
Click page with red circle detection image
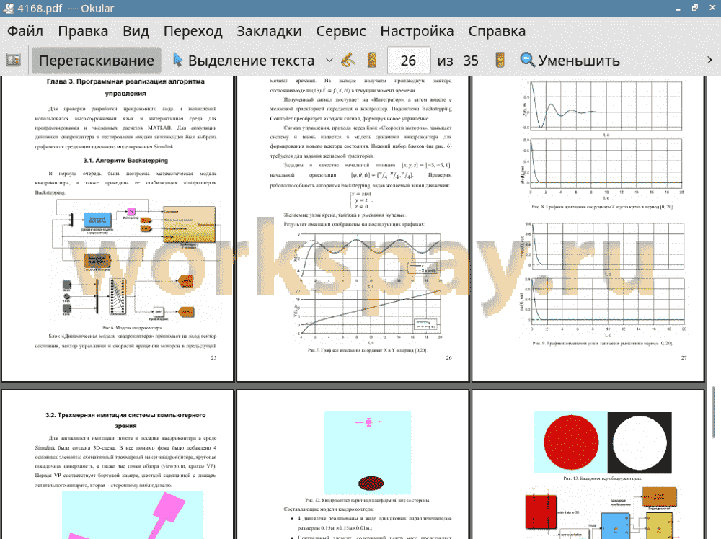pyautogui.click(x=588, y=465)
